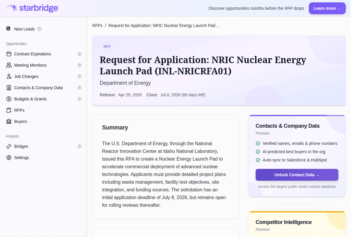Open Settings from sidebar
This screenshot has height=237, width=355.
(22, 158)
